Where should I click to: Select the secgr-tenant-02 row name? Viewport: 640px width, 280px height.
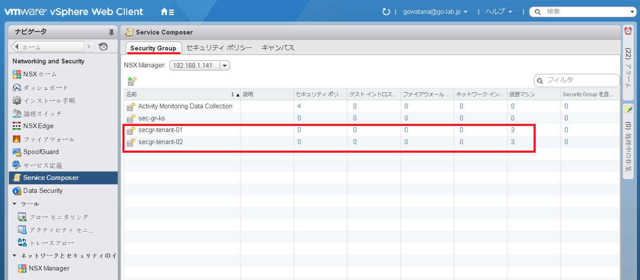(x=161, y=142)
